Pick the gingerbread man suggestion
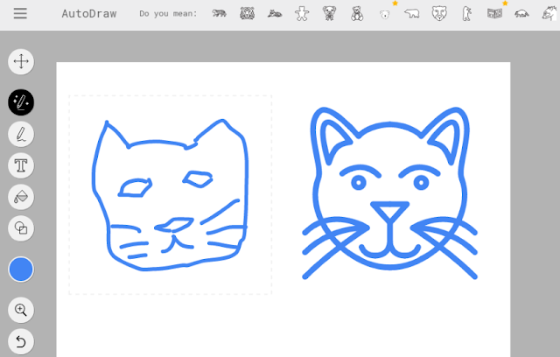Image resolution: width=560 pixels, height=357 pixels. [302, 14]
